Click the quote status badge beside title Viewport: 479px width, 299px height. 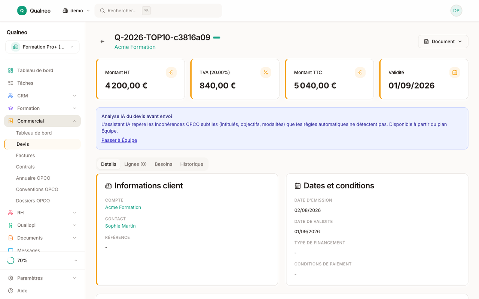click(x=217, y=37)
